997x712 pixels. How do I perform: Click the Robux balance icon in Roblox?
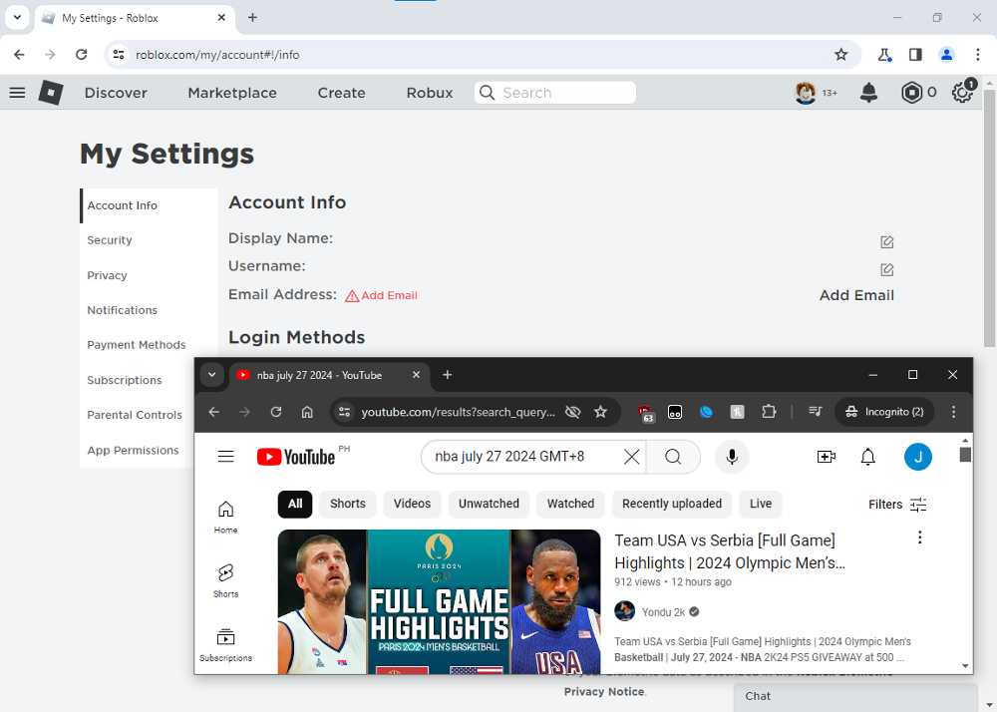coord(911,93)
